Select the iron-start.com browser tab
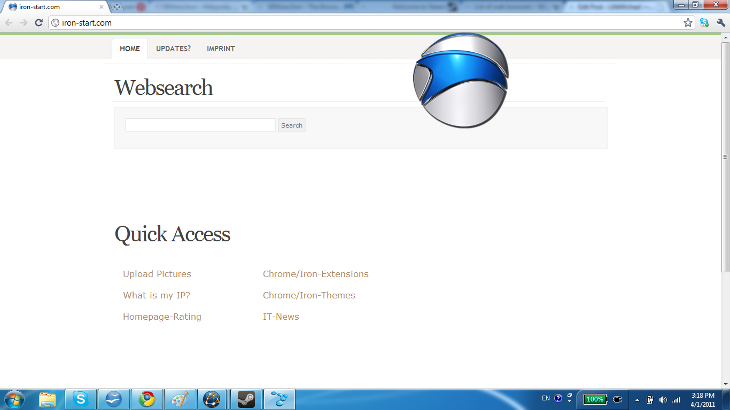The image size is (730, 410). pos(55,7)
